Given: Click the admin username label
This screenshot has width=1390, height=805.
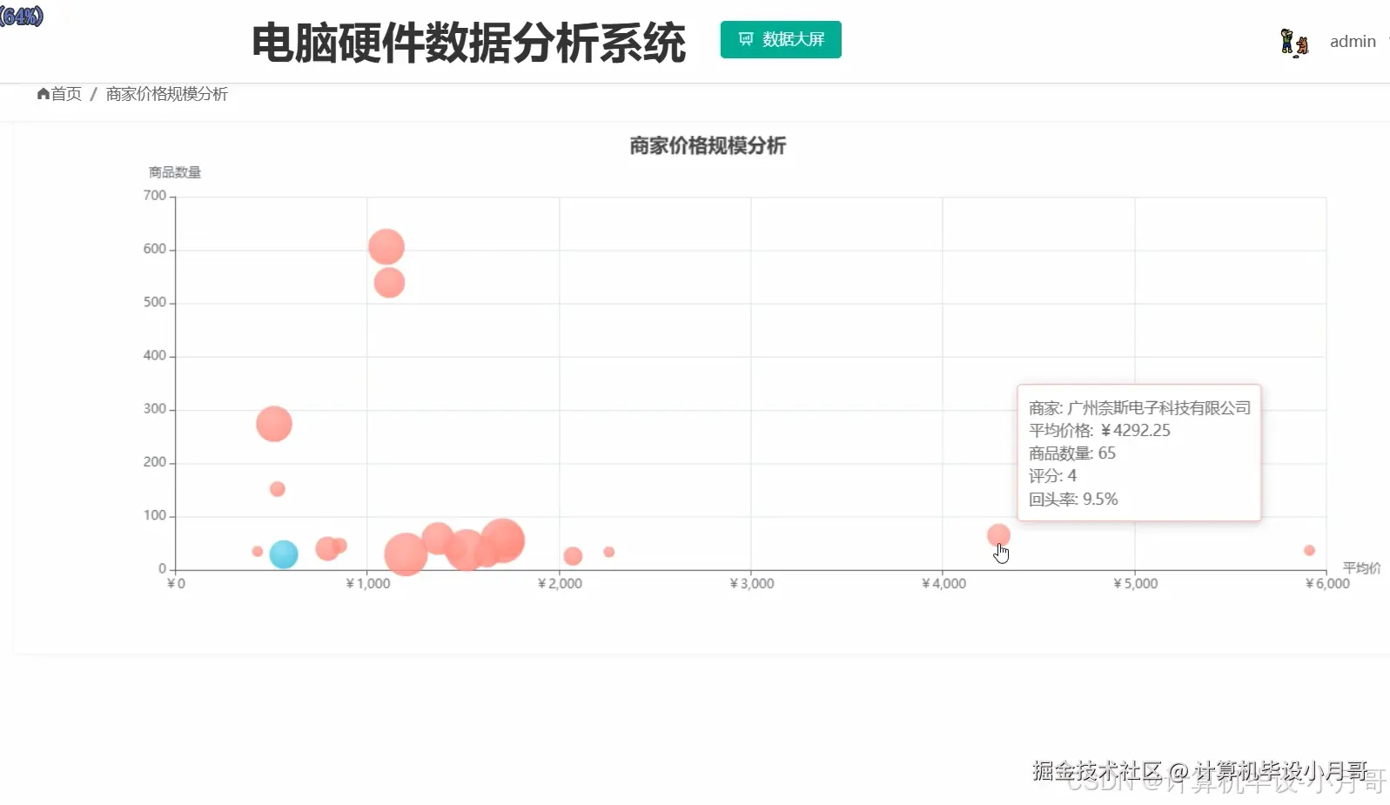Looking at the screenshot, I should [x=1353, y=42].
